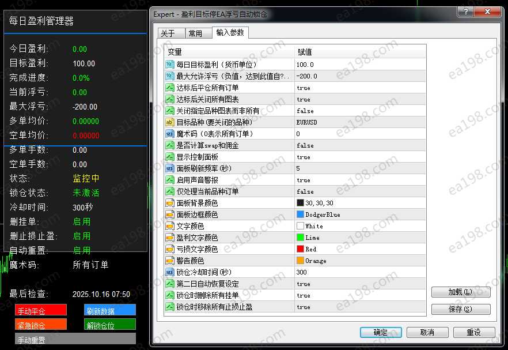Open the 常用 tab
The image size is (508, 350).
(196, 33)
